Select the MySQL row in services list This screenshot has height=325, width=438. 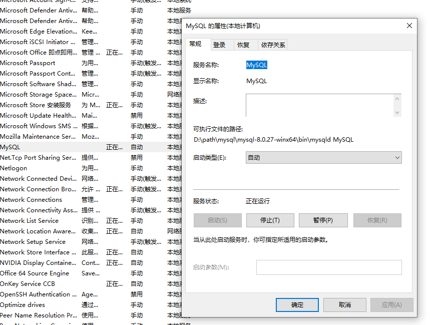[x=91, y=147]
